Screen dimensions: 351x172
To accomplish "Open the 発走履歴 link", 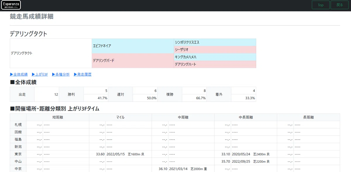I will [x=82, y=75].
